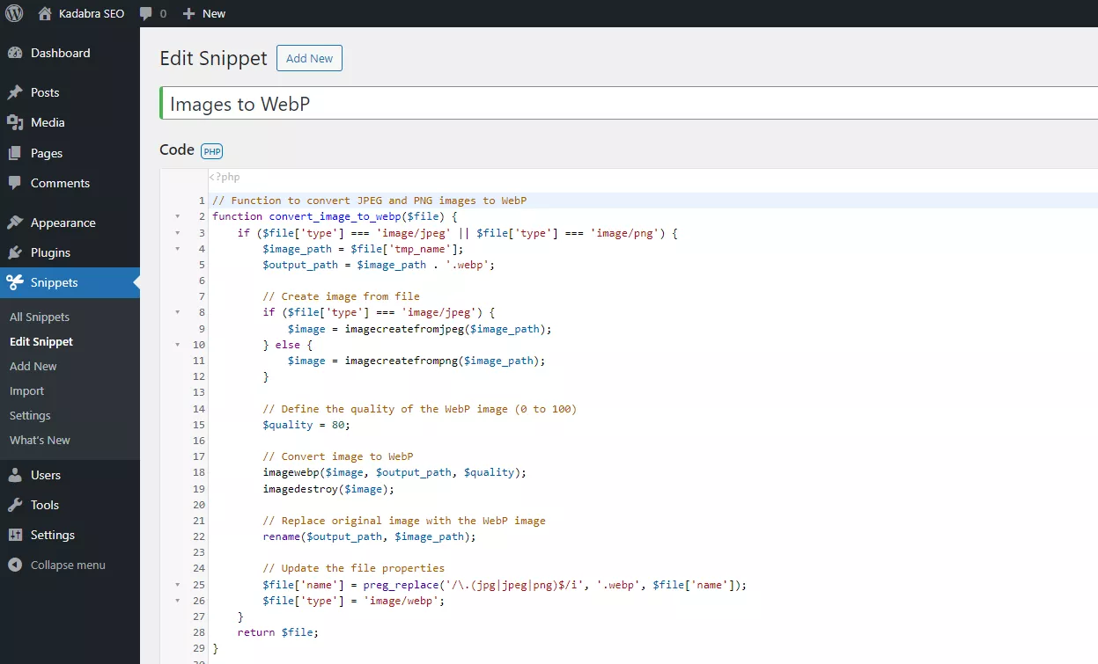
Task: Click the preg_replace line 25
Action: click(x=505, y=585)
